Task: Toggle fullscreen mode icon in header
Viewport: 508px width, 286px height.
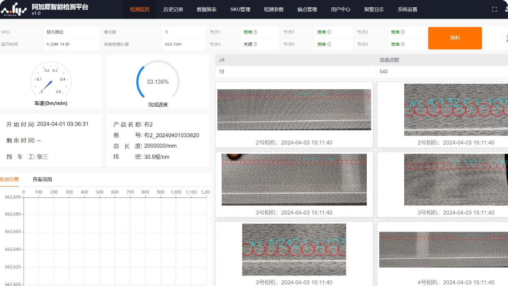Action: pyautogui.click(x=495, y=9)
